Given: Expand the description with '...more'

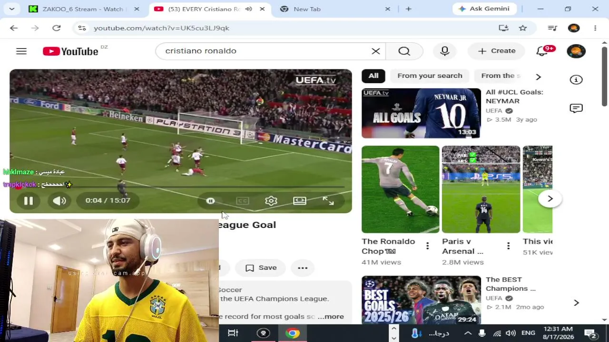Looking at the screenshot, I should pos(331,317).
